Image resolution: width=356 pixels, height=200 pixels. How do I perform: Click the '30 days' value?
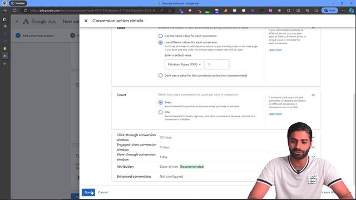[166, 137]
